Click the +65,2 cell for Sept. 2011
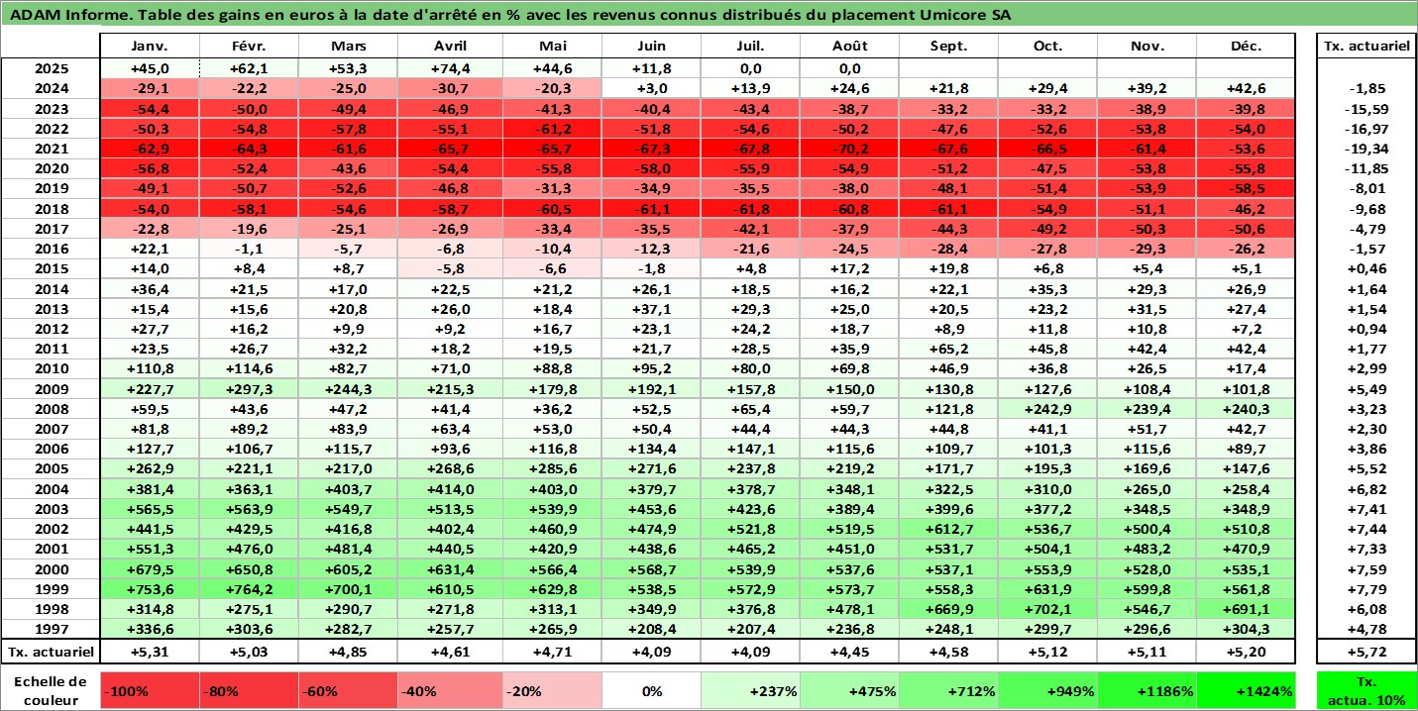 click(948, 349)
